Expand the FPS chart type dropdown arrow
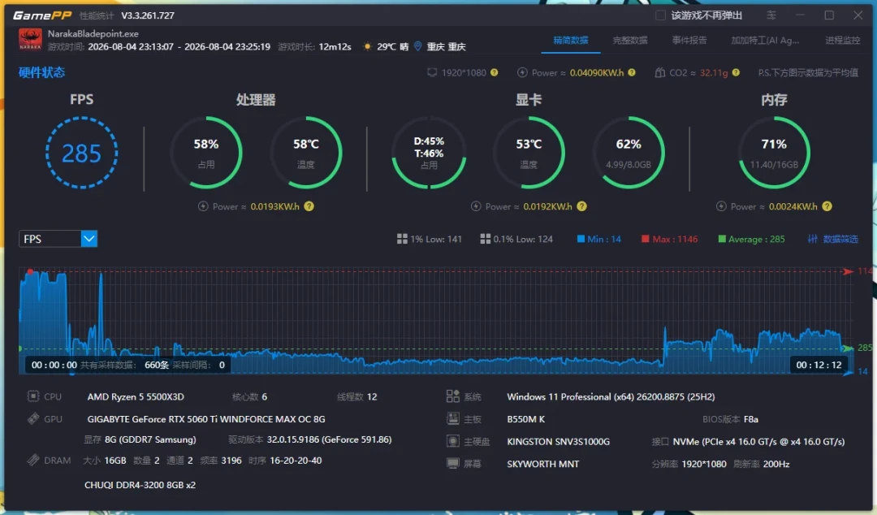 click(89, 239)
